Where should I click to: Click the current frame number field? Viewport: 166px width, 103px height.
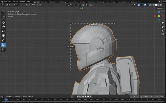coord(135,97)
